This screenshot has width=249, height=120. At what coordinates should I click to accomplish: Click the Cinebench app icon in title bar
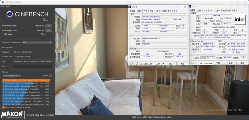coord(2,2)
